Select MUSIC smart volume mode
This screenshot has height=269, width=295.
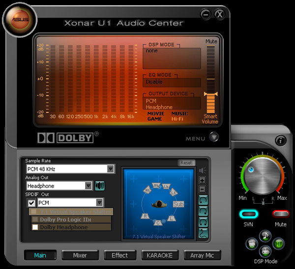tap(179, 114)
